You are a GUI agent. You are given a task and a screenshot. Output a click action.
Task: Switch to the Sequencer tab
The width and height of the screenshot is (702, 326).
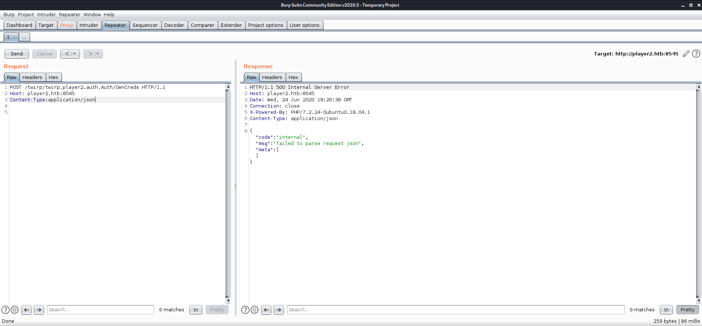145,25
